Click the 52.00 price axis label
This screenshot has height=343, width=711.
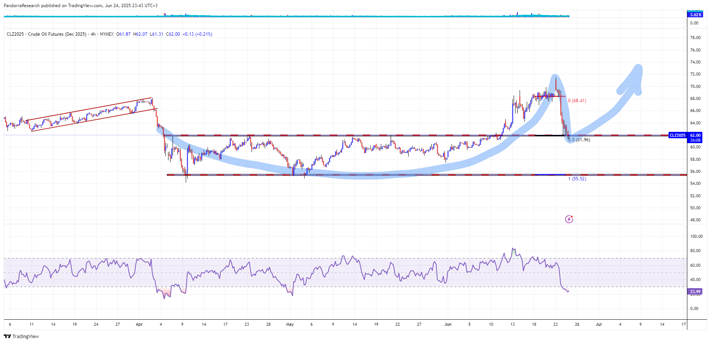click(x=695, y=196)
